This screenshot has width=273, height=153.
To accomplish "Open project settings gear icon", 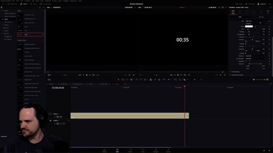I will 269,150.
